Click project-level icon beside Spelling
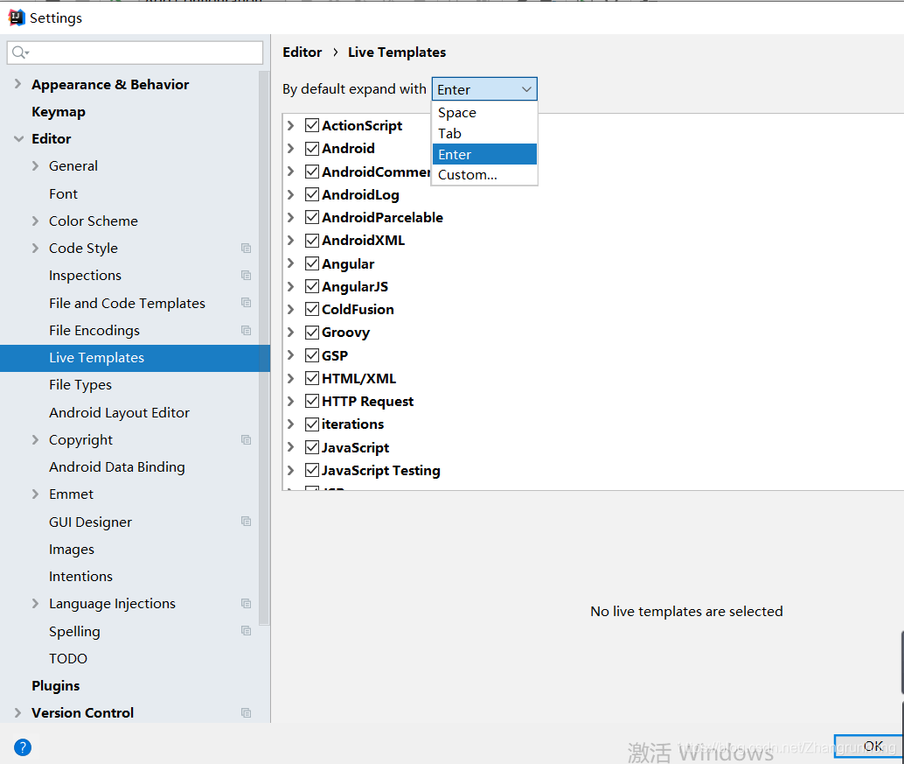This screenshot has width=904, height=764. [x=247, y=631]
